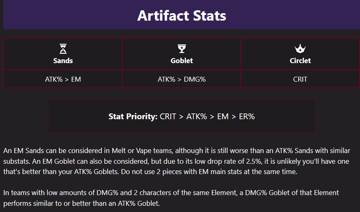
Task: Click the CRIT circlet cell
Action: pos(300,79)
